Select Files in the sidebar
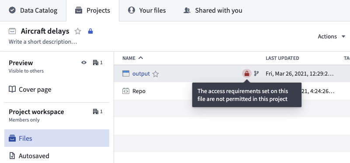Screen dimensions: 350x163 [x=57, y=138]
